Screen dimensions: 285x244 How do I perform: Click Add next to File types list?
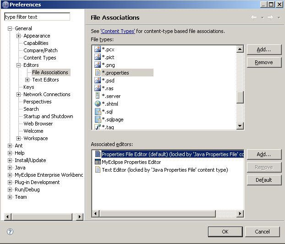point(264,49)
